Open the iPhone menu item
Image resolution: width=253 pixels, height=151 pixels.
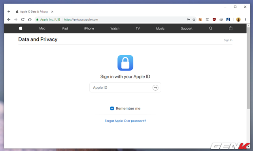[x=89, y=28]
